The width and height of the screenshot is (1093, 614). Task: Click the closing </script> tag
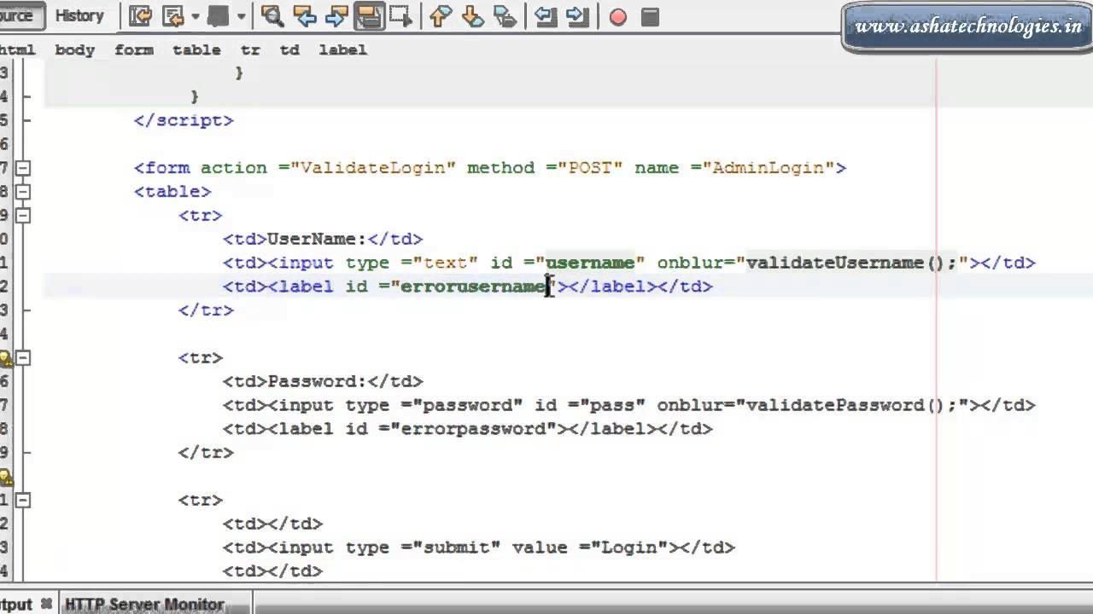(184, 120)
